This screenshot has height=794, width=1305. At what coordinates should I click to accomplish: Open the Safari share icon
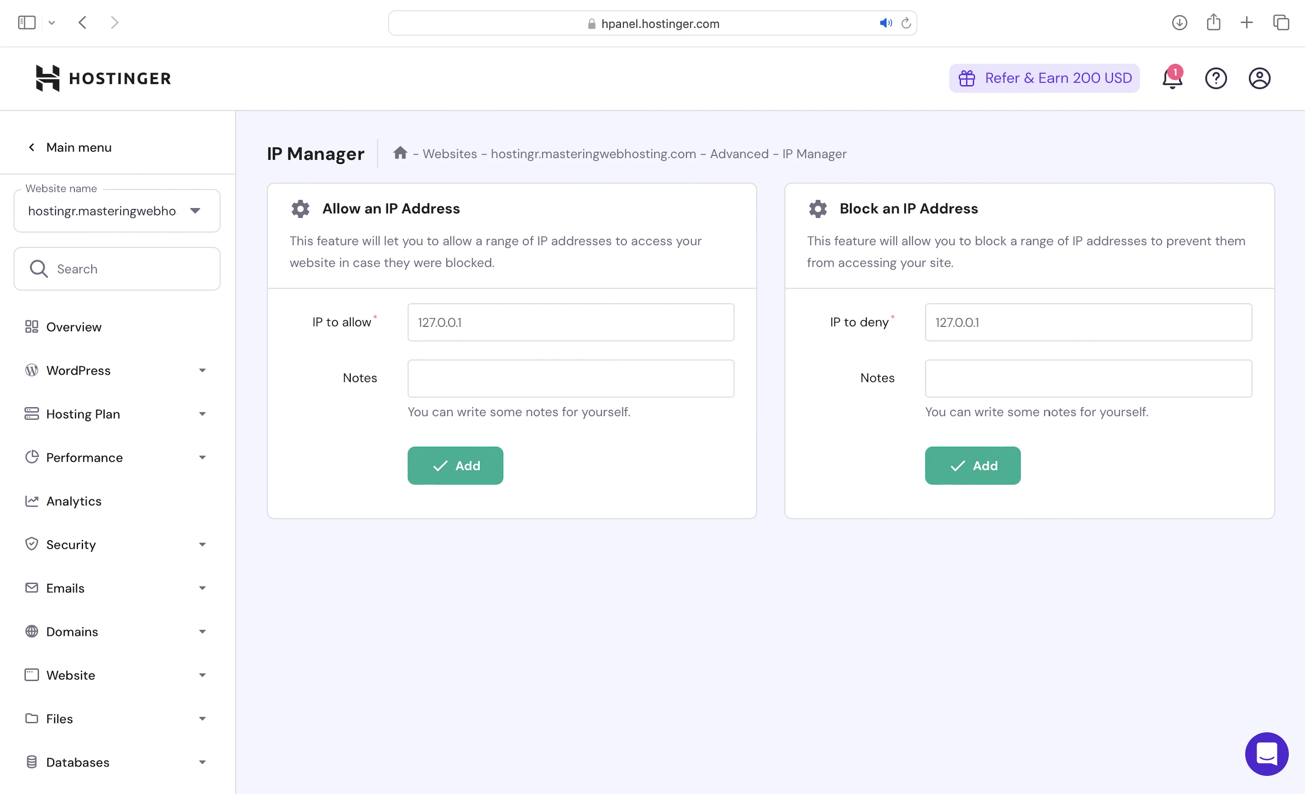click(x=1213, y=23)
